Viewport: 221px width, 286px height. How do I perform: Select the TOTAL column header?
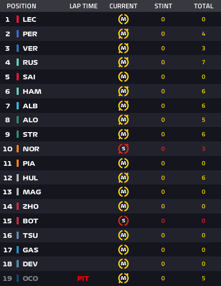tap(203, 6)
